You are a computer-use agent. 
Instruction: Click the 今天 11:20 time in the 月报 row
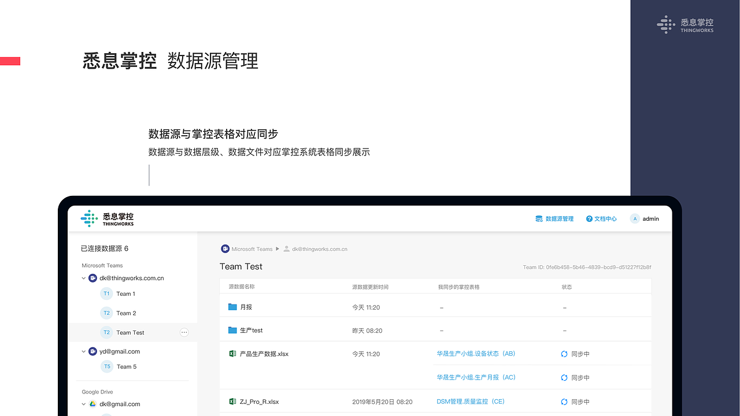point(366,307)
